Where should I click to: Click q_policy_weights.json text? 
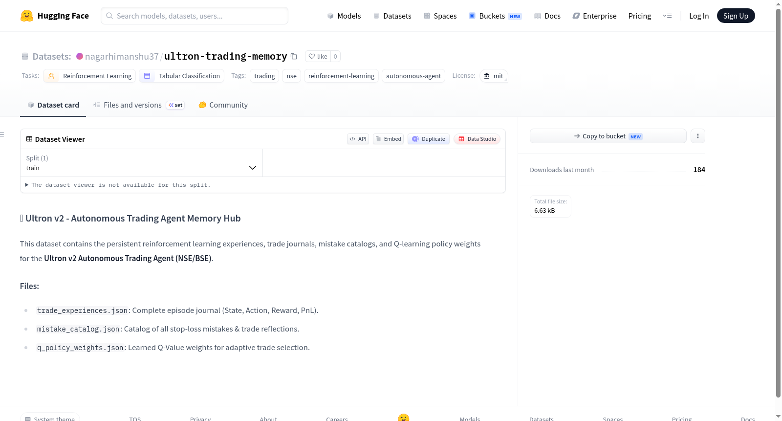[x=80, y=348]
